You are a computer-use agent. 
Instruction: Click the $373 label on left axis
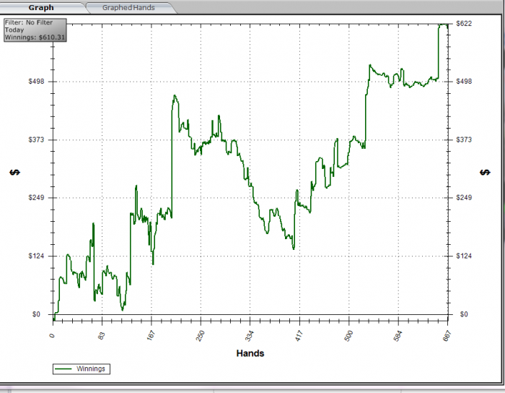(36, 139)
